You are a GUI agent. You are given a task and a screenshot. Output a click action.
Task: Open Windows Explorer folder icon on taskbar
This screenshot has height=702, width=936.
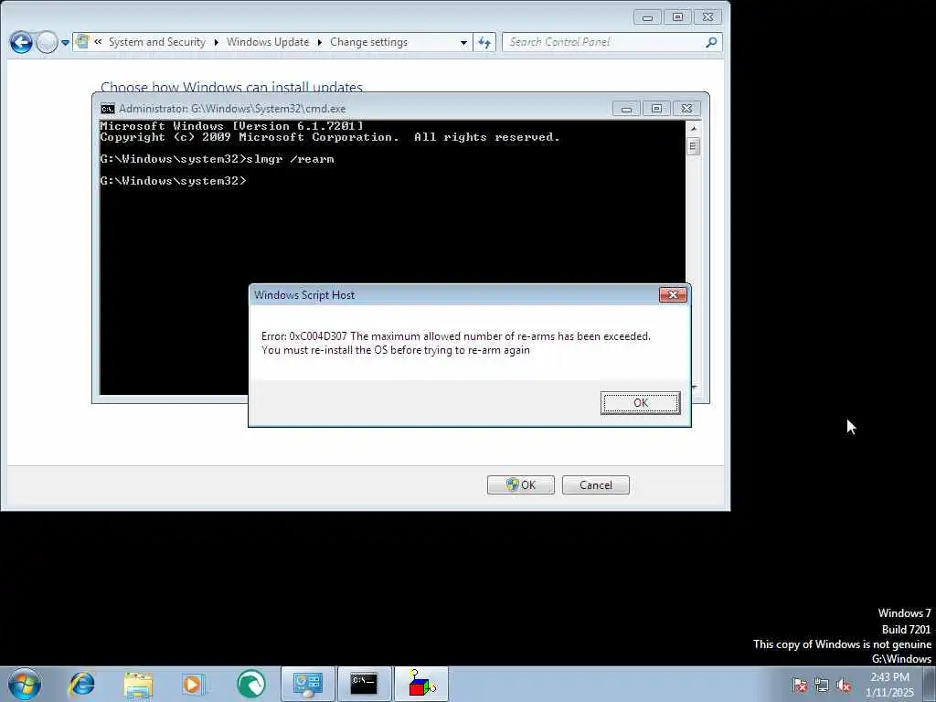[139, 684]
